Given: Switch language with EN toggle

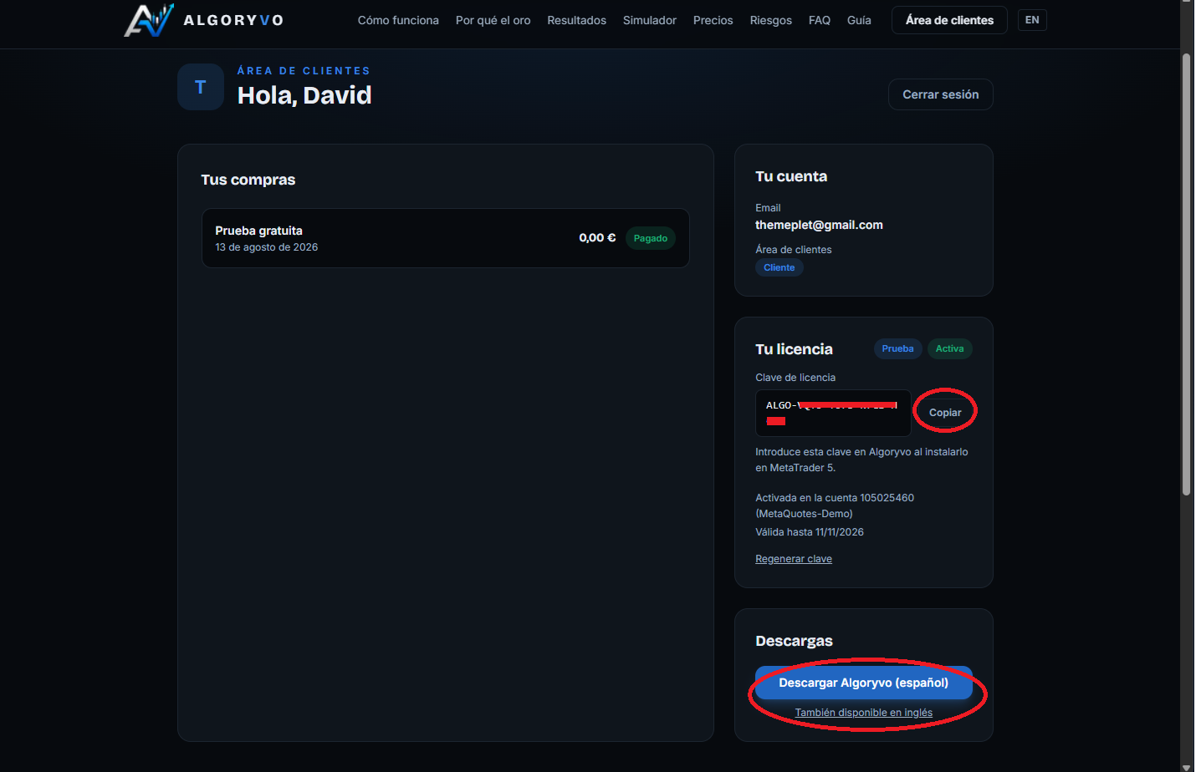Looking at the screenshot, I should click(x=1032, y=20).
